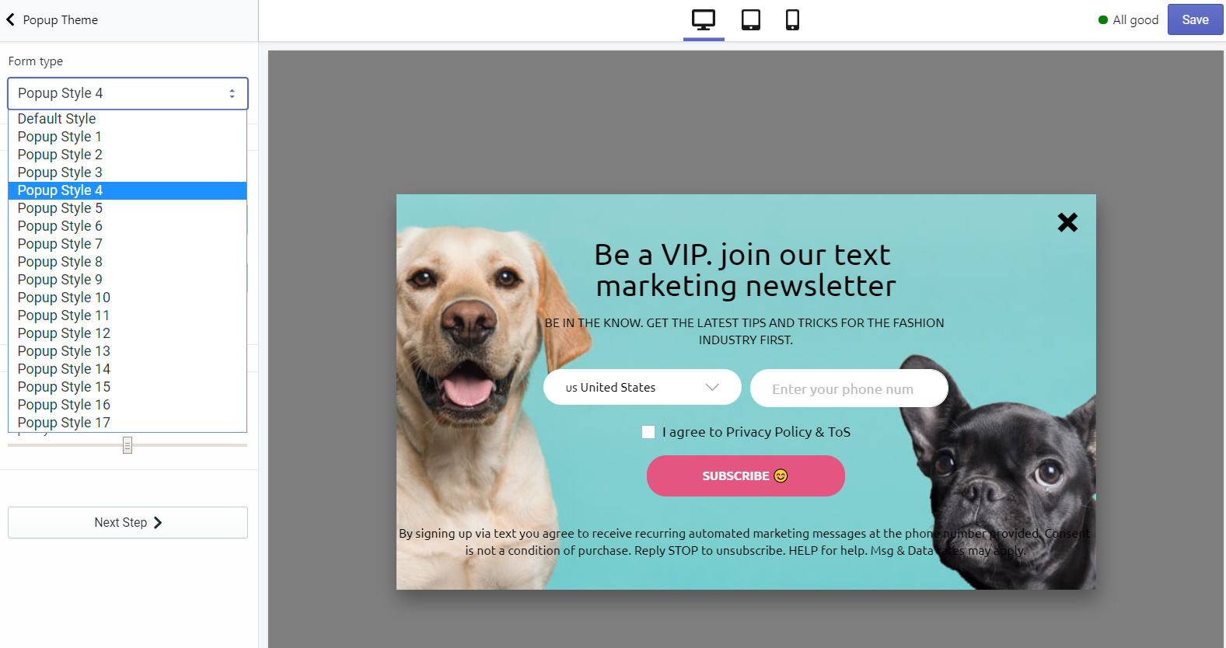Collapse the Popup Style 4 form type selector
This screenshot has height=648, width=1226.
point(127,93)
